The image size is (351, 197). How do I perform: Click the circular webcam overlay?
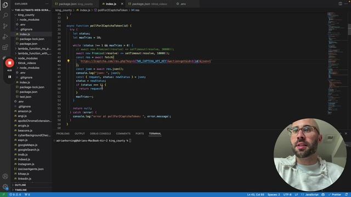tap(310, 155)
